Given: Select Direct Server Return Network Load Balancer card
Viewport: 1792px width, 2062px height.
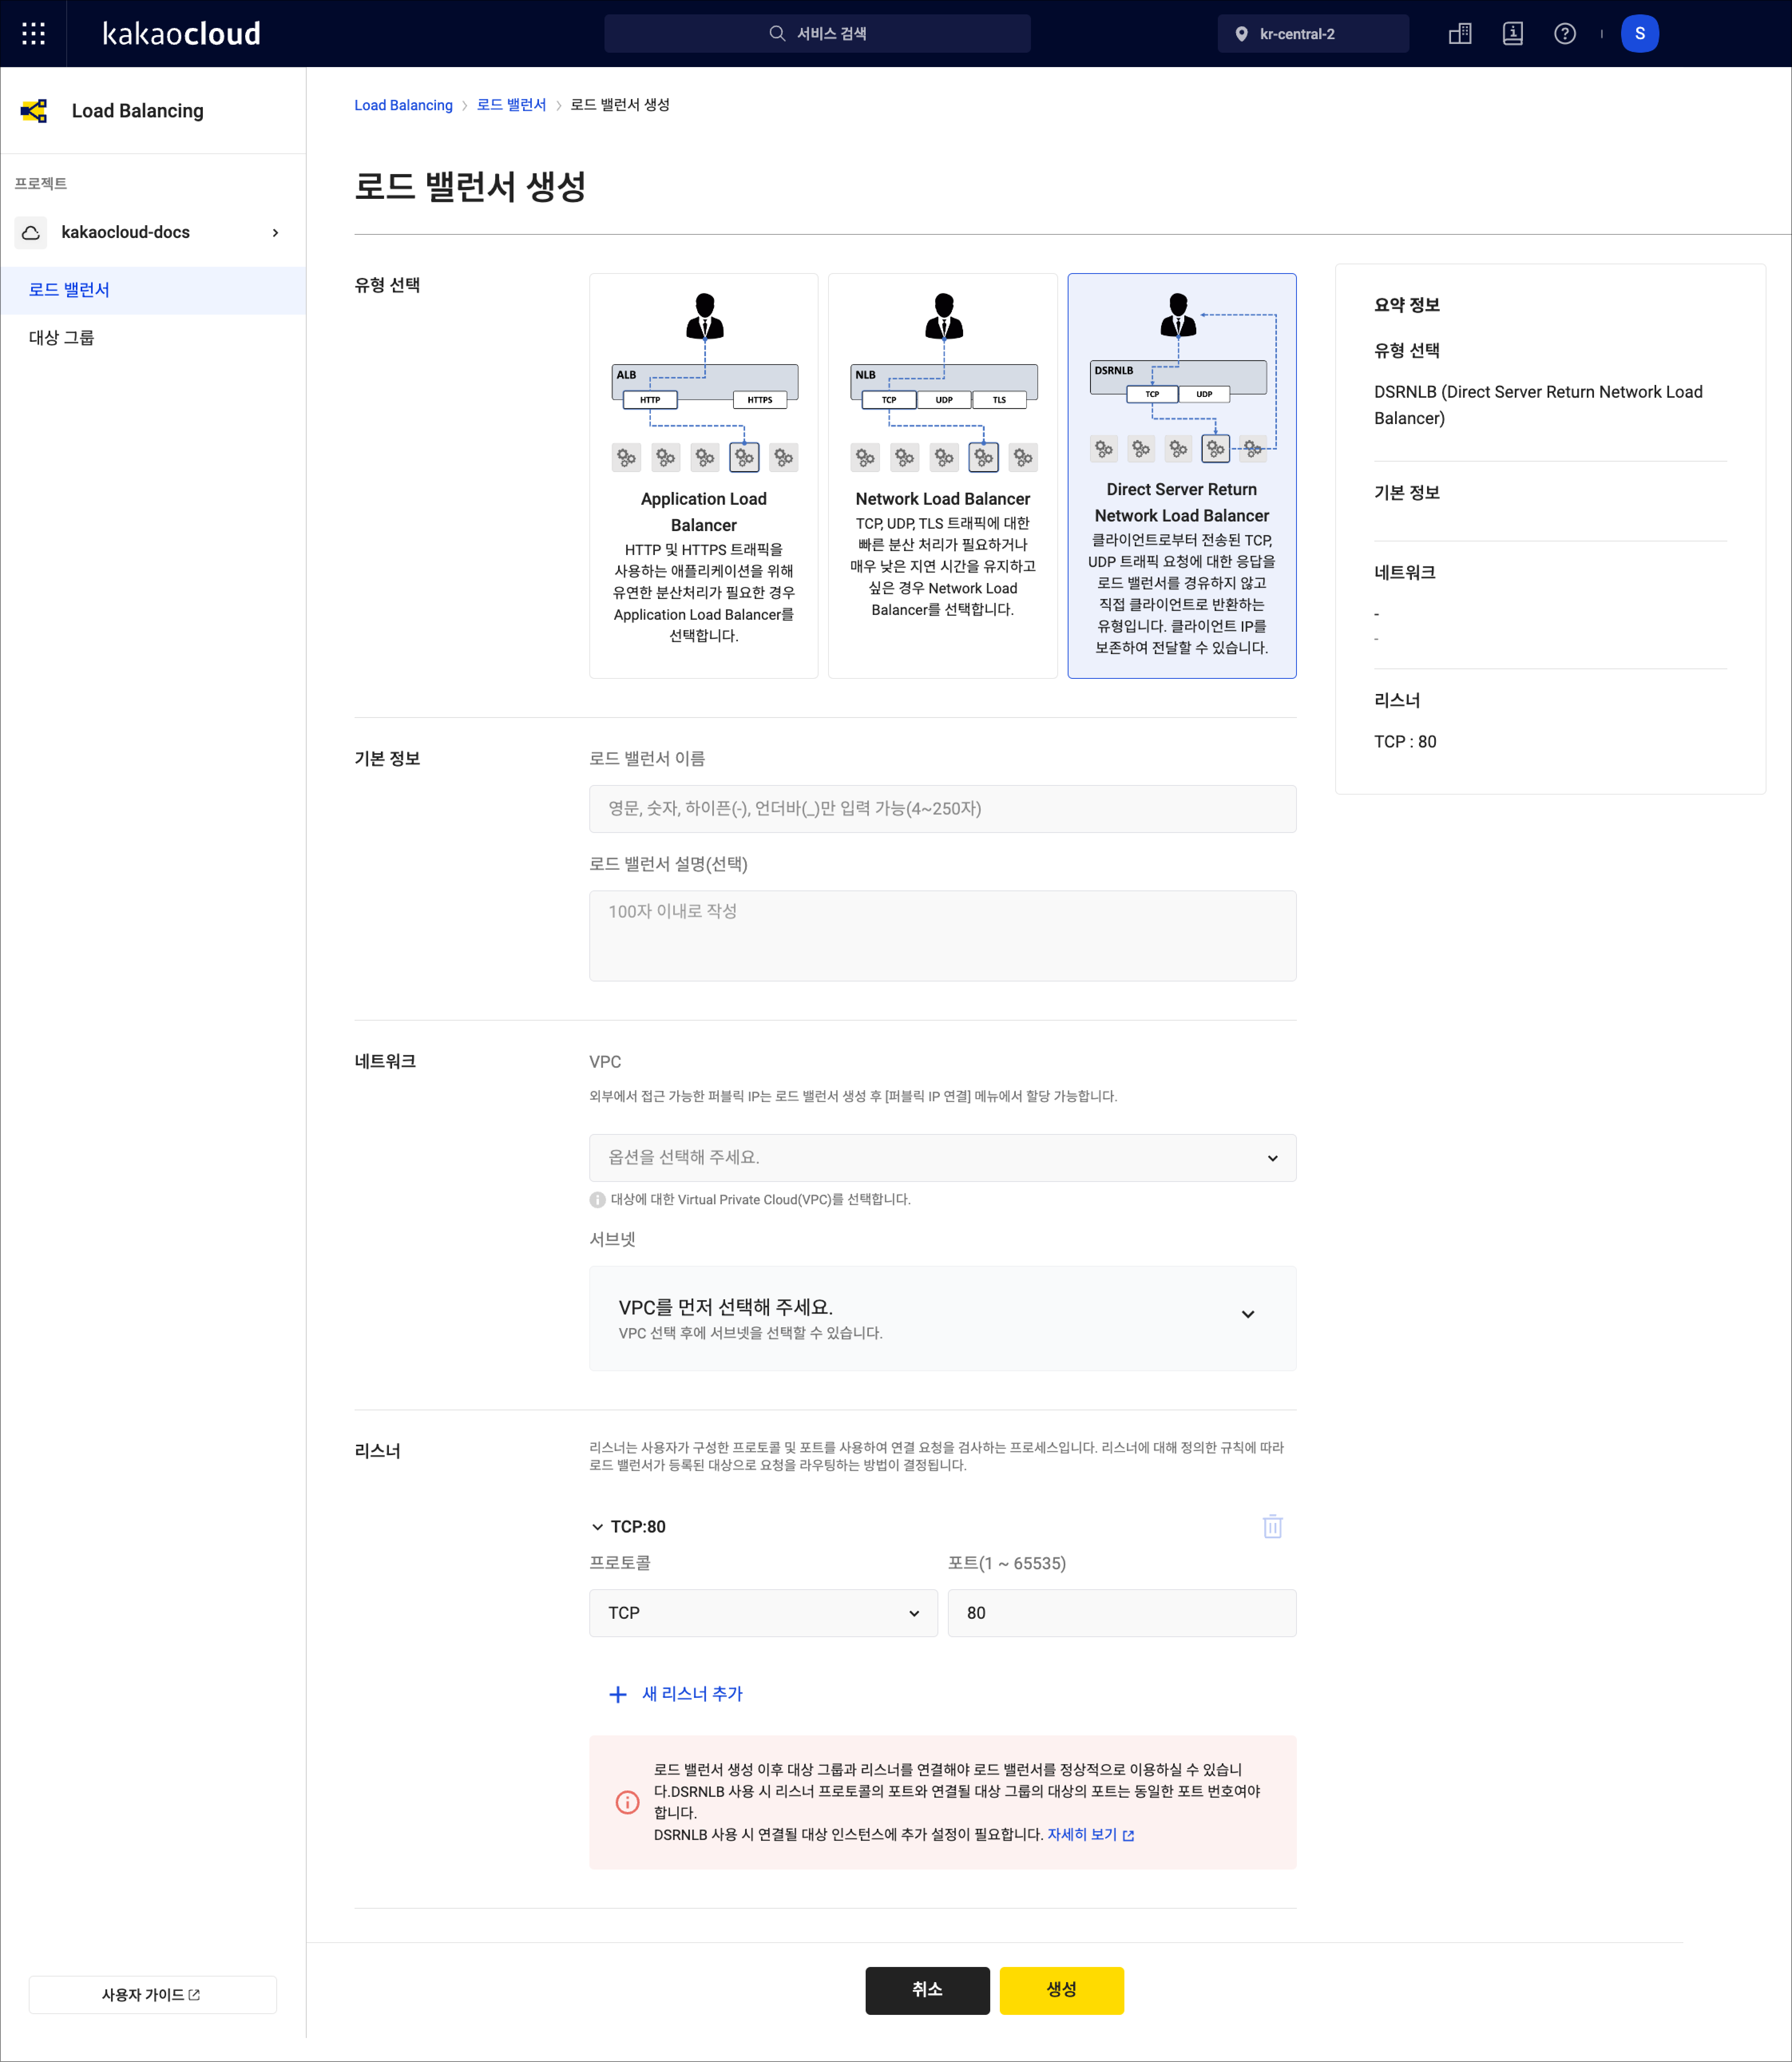Looking at the screenshot, I should 1181,476.
